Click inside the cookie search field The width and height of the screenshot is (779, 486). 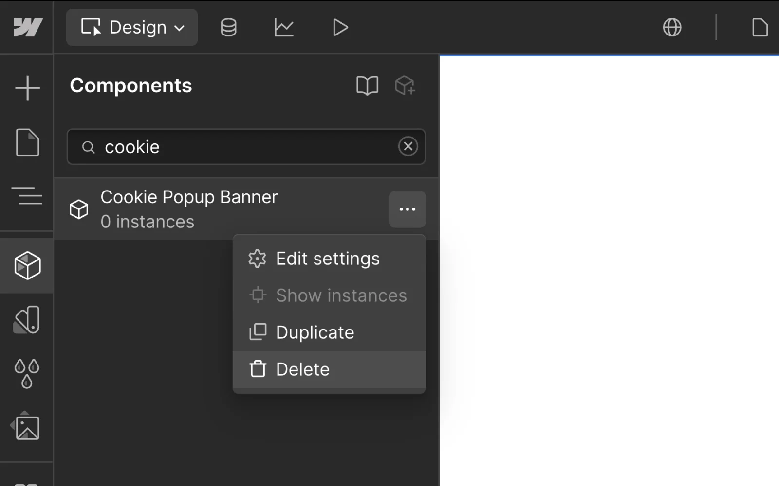coord(243,147)
